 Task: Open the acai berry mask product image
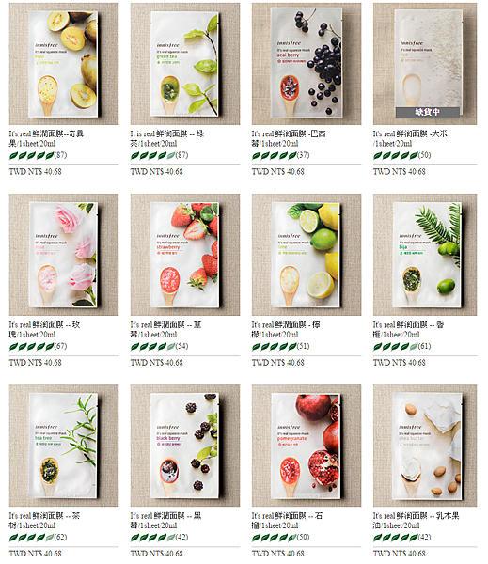point(307,64)
